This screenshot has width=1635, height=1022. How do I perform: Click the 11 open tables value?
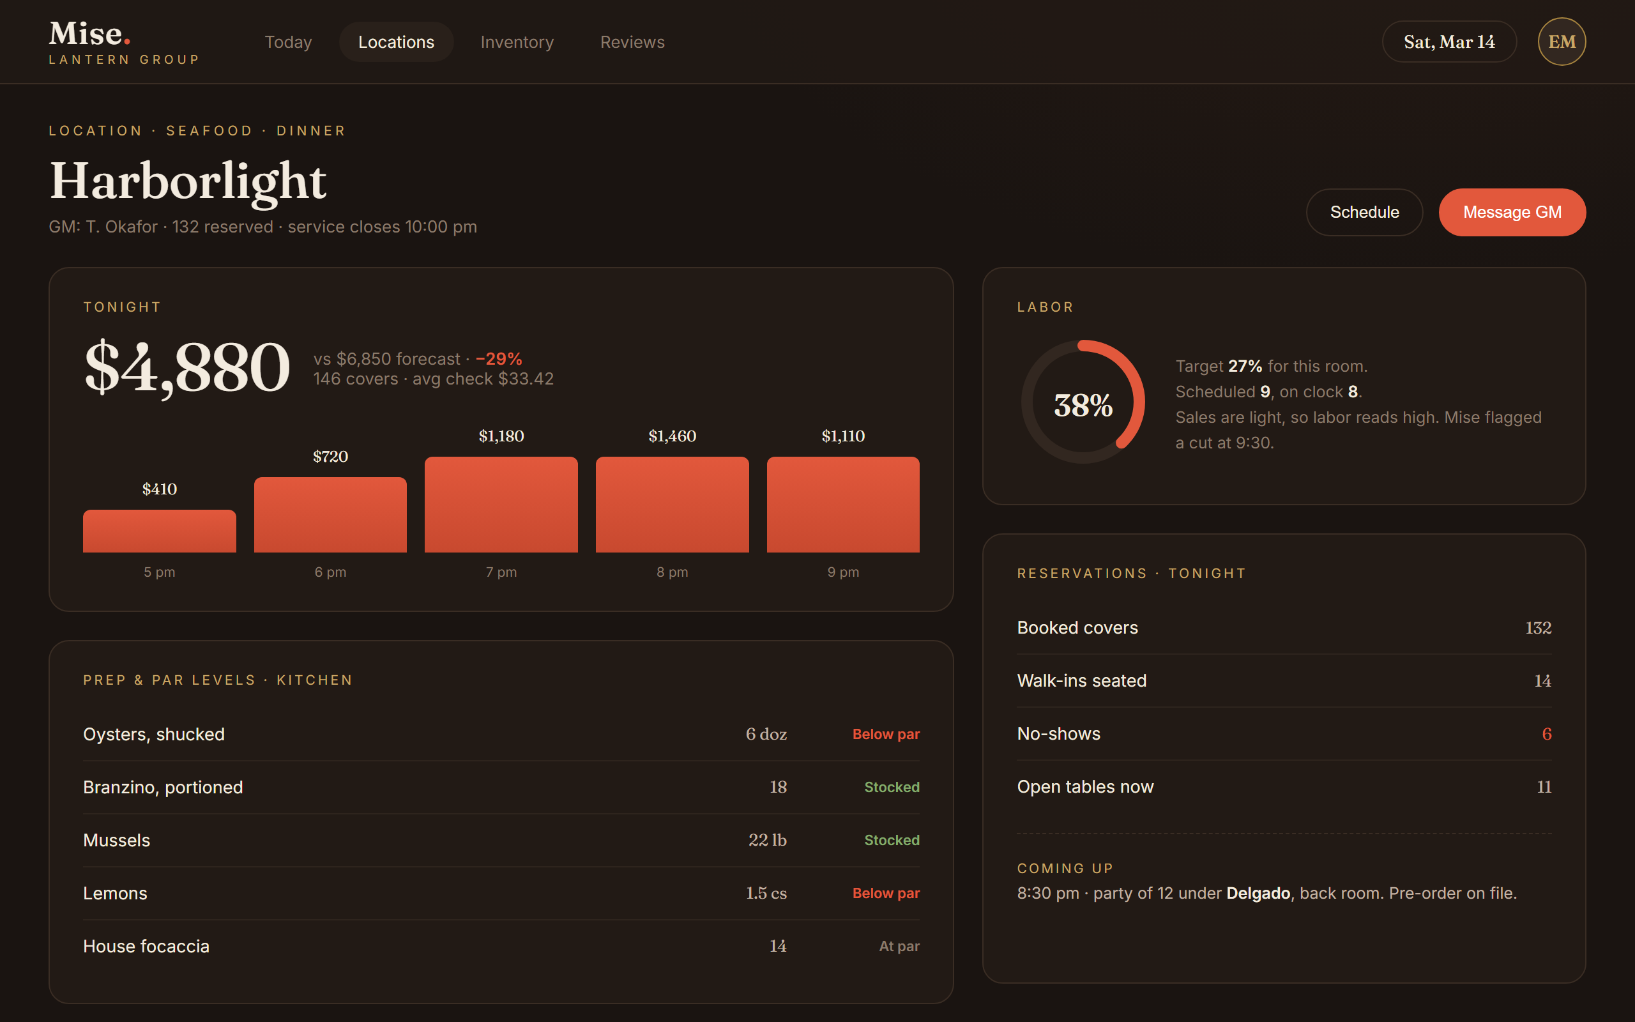(x=1544, y=787)
